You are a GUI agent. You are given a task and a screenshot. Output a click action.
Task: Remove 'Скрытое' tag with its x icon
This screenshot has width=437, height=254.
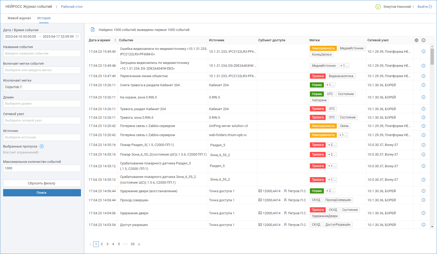[x=21, y=87]
